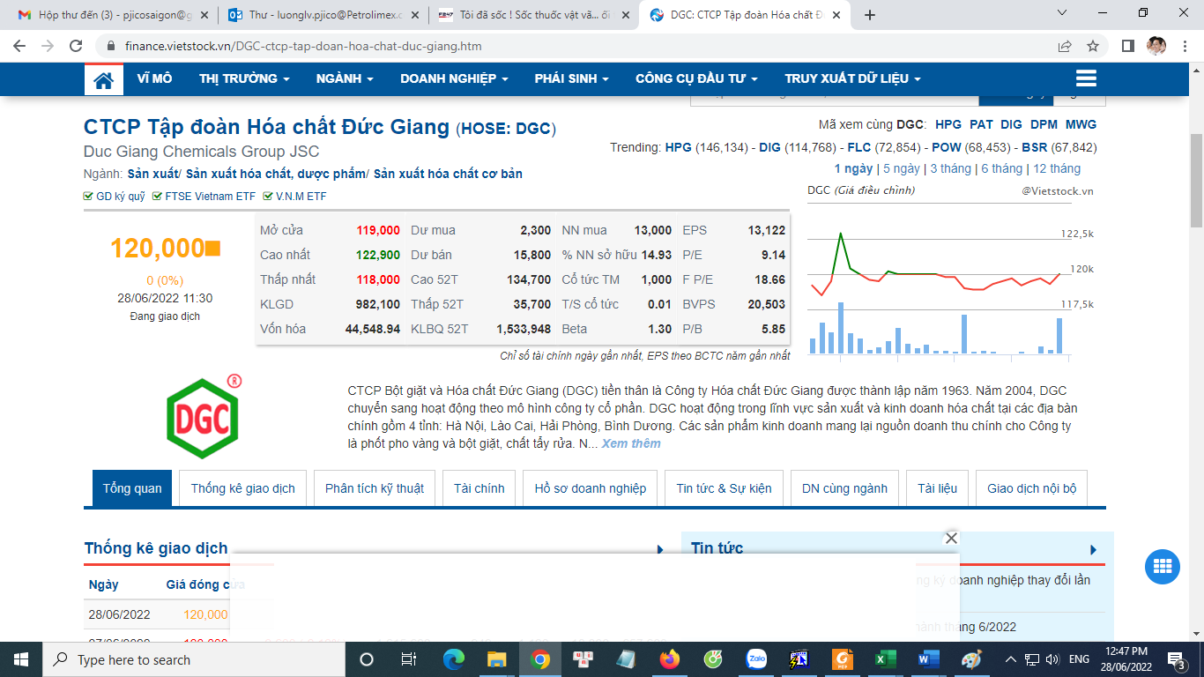Reload the page with the refresh icon
Viewport: 1204px width, 677px height.
pyautogui.click(x=77, y=46)
